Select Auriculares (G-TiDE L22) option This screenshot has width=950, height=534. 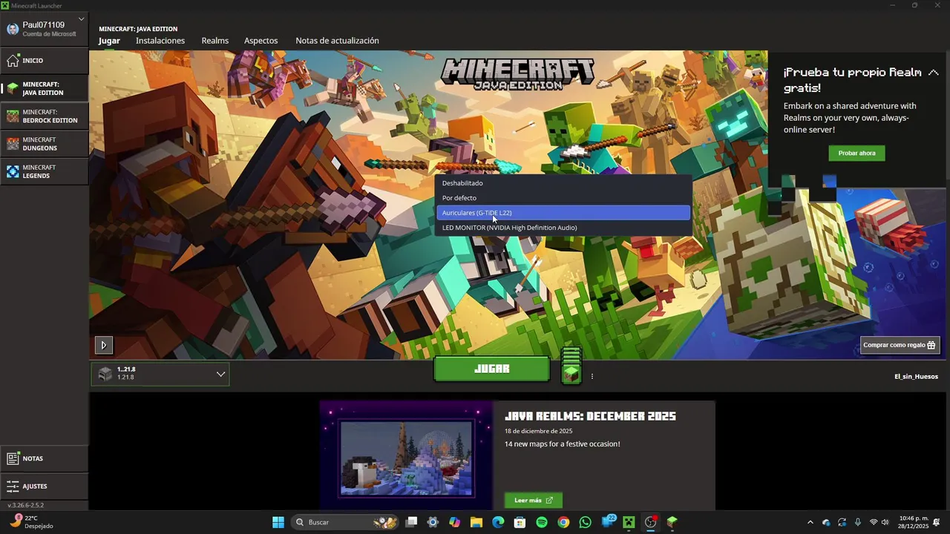[563, 213]
